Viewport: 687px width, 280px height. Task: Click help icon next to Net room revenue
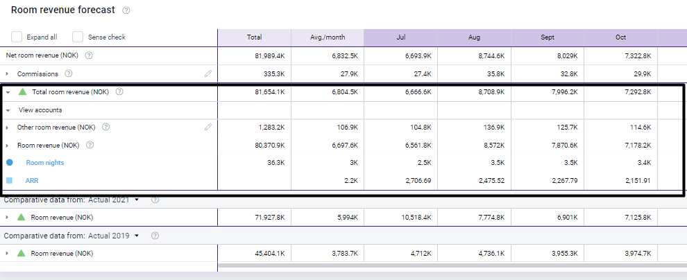tap(89, 55)
